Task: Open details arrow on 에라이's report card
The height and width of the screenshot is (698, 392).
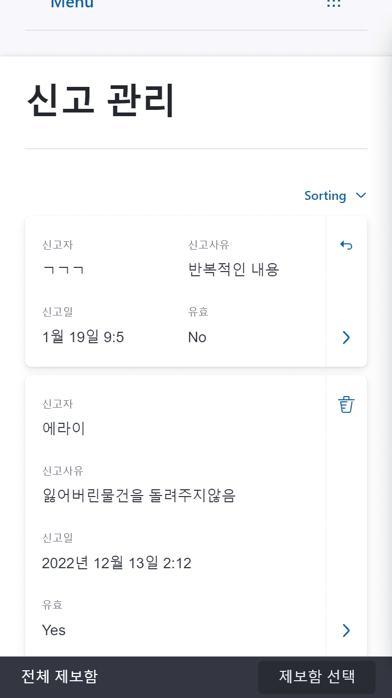Action: (346, 631)
